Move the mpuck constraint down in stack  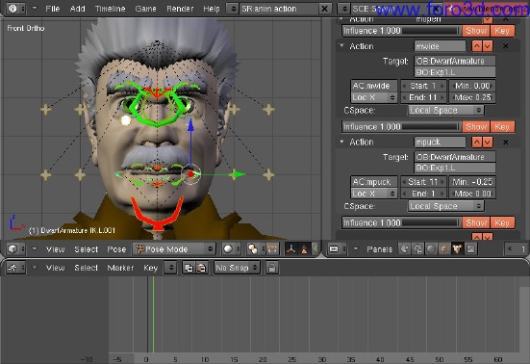[488, 143]
